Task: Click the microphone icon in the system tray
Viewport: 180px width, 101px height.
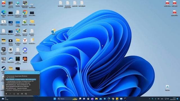Action: click(x=156, y=99)
